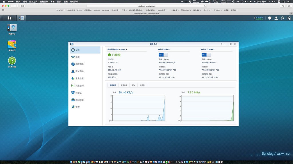Toggle the Wi-Fi 5GHz ON switch
The width and height of the screenshot is (293, 164).
click(x=163, y=55)
